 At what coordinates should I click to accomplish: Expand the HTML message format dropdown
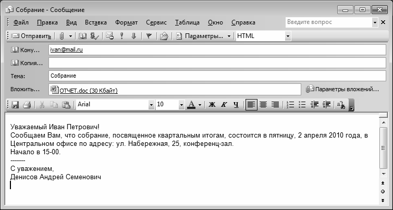[288, 36]
